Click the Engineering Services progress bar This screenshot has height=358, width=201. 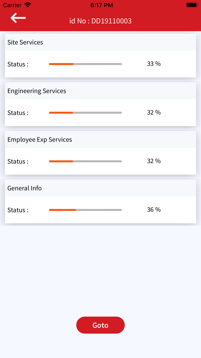85,113
